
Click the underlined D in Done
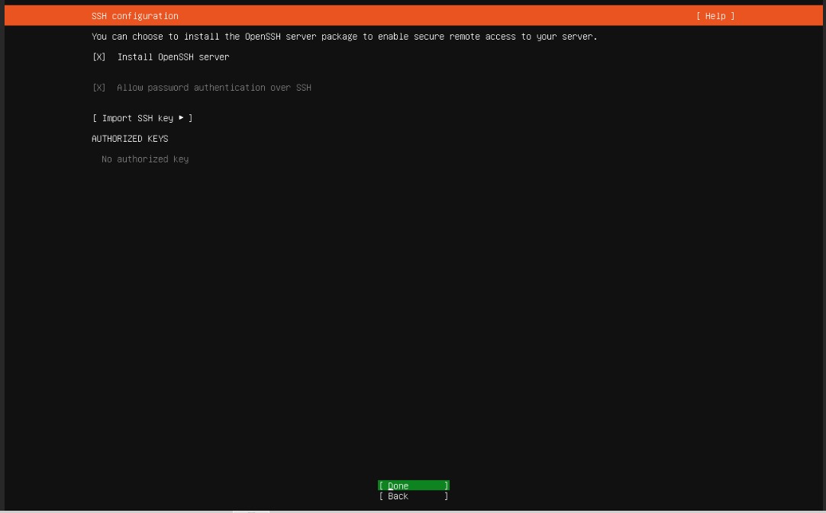click(391, 486)
